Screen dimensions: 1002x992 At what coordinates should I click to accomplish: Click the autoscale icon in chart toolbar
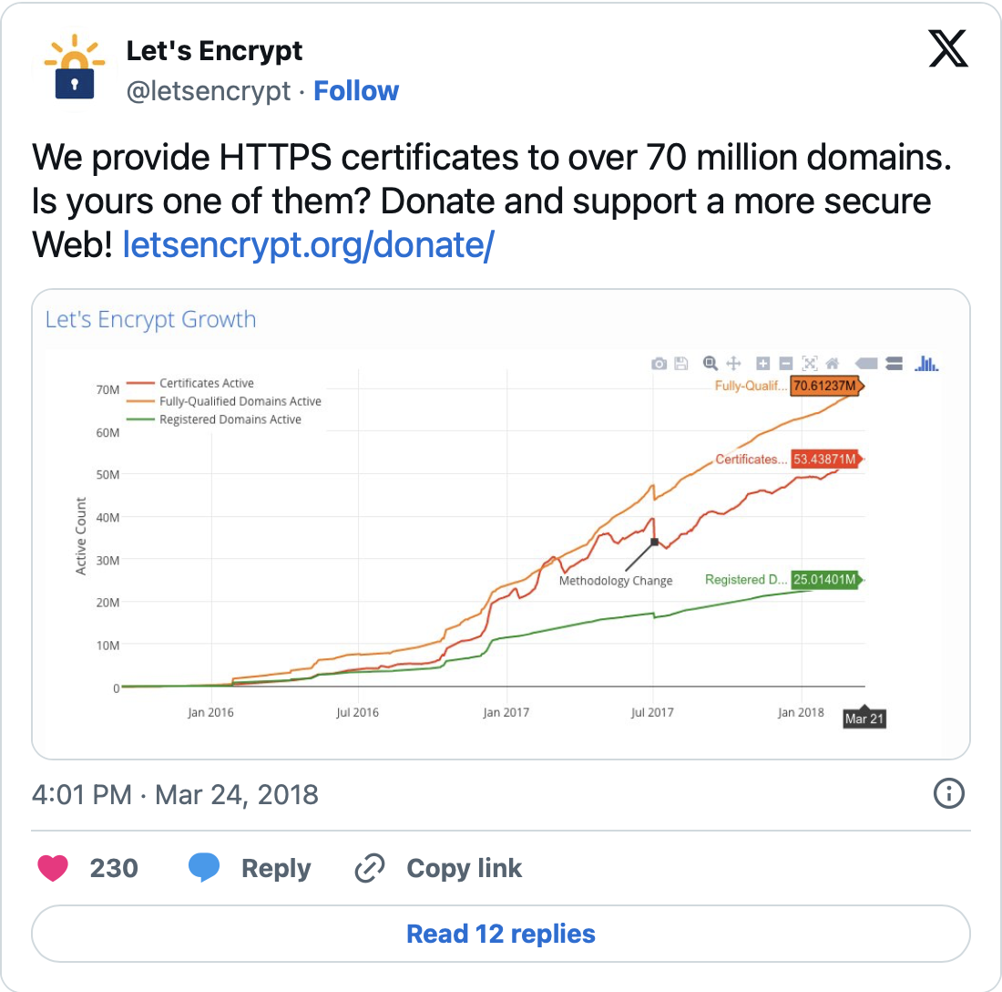click(809, 364)
